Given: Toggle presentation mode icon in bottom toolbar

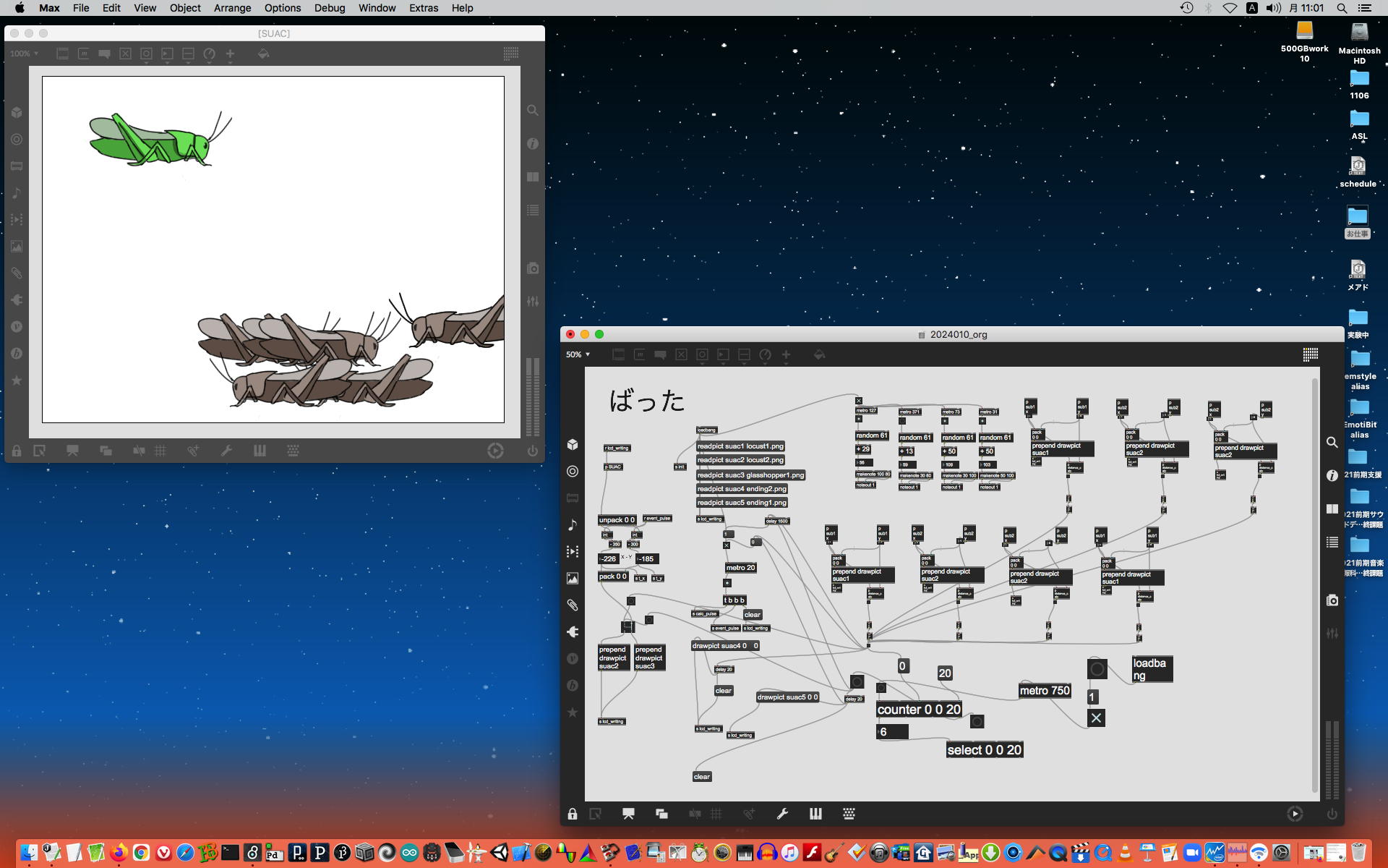Looking at the screenshot, I should click(x=627, y=814).
